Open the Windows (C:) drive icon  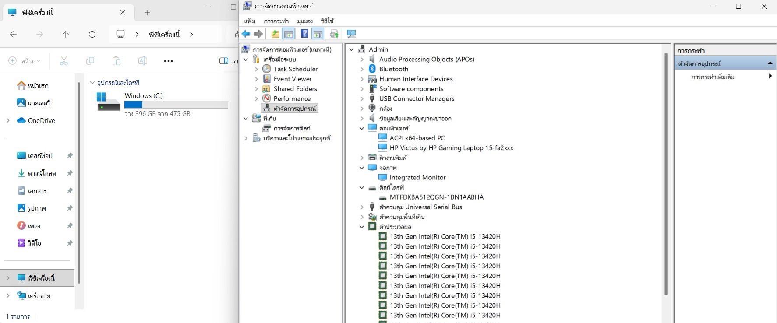click(x=109, y=102)
